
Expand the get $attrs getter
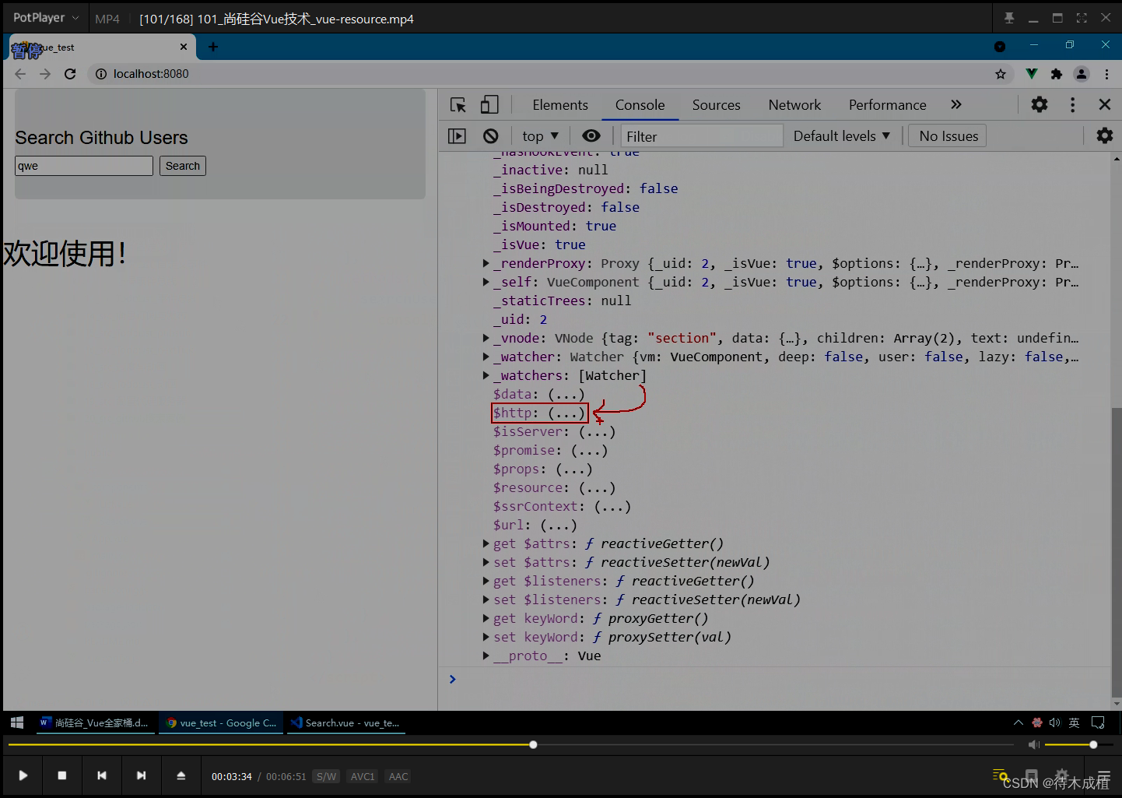pyautogui.click(x=486, y=544)
